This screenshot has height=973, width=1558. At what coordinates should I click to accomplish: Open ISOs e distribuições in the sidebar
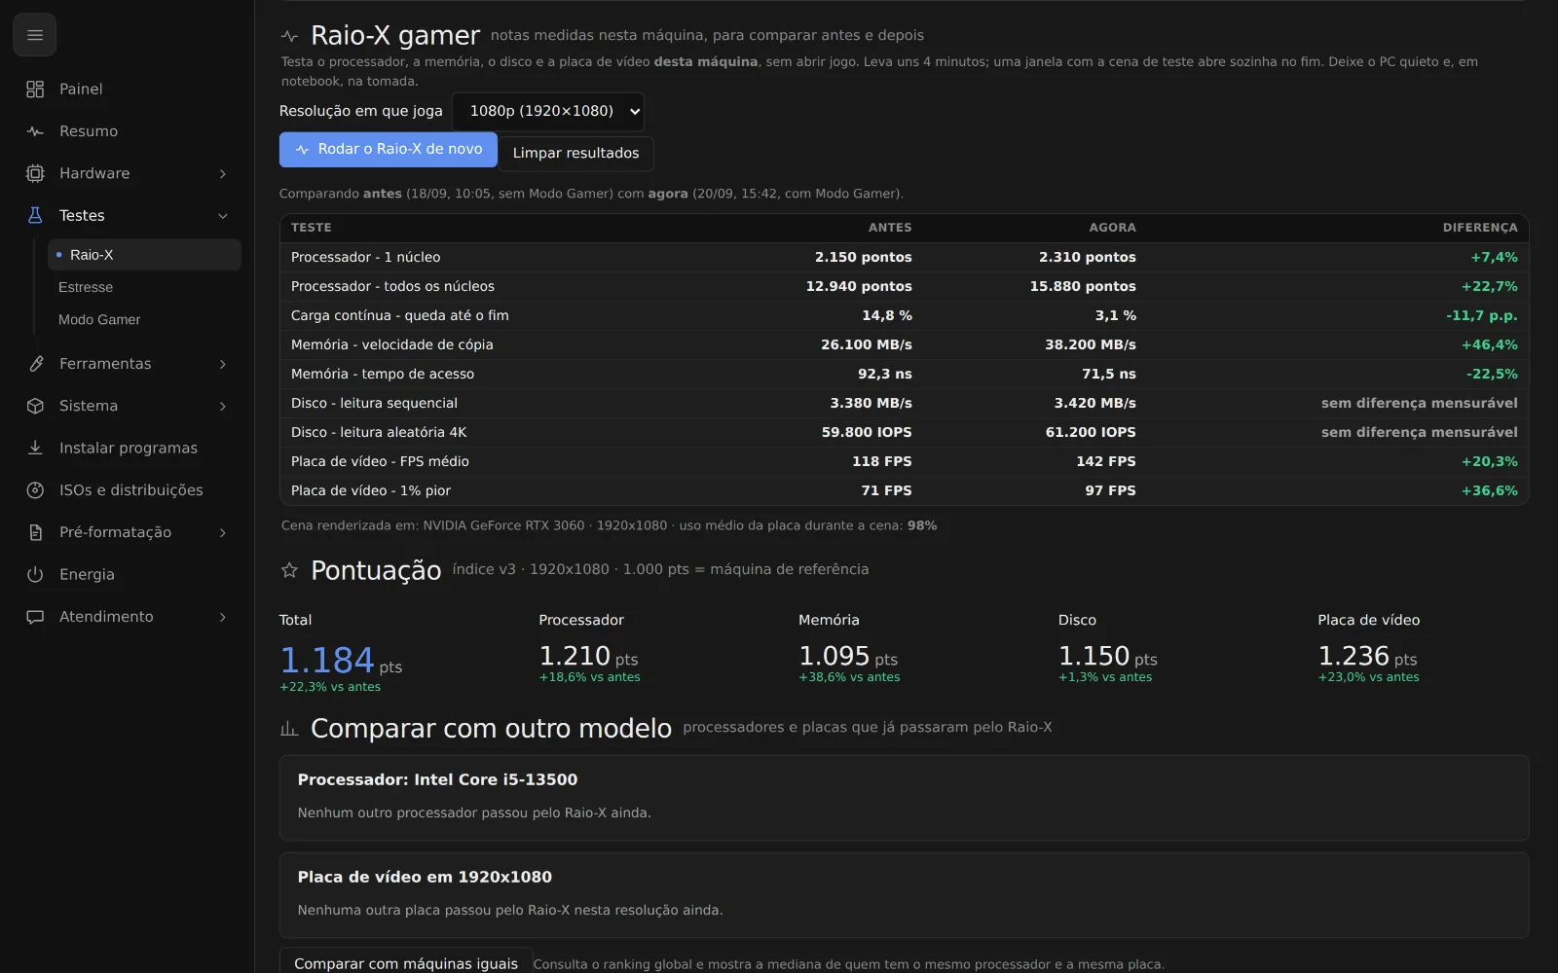pos(127,490)
